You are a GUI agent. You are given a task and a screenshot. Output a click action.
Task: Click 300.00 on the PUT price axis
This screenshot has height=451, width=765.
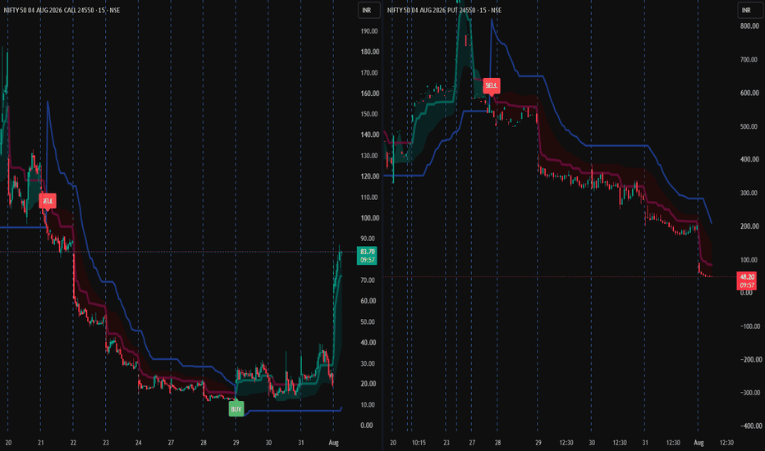[x=749, y=193]
